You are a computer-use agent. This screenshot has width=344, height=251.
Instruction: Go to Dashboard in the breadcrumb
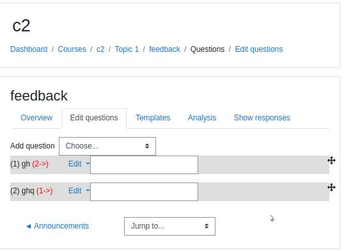point(29,49)
